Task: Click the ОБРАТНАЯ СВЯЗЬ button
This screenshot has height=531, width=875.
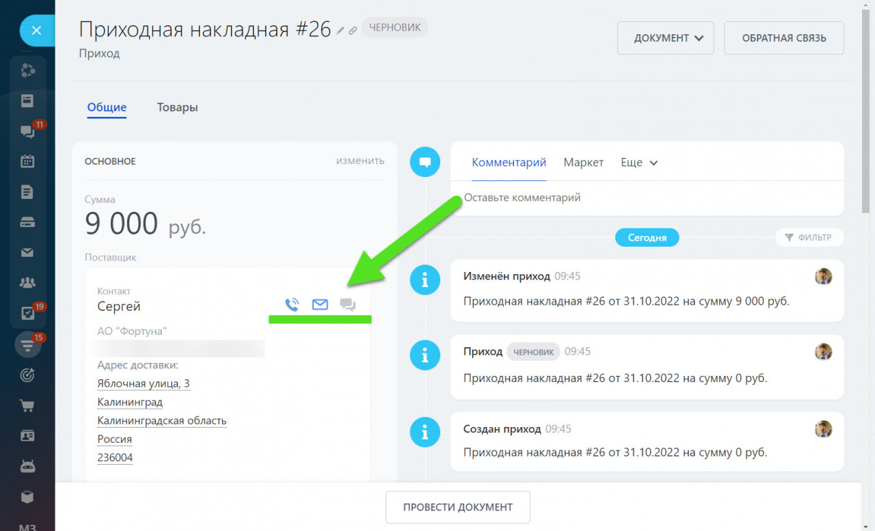Action: tap(783, 38)
